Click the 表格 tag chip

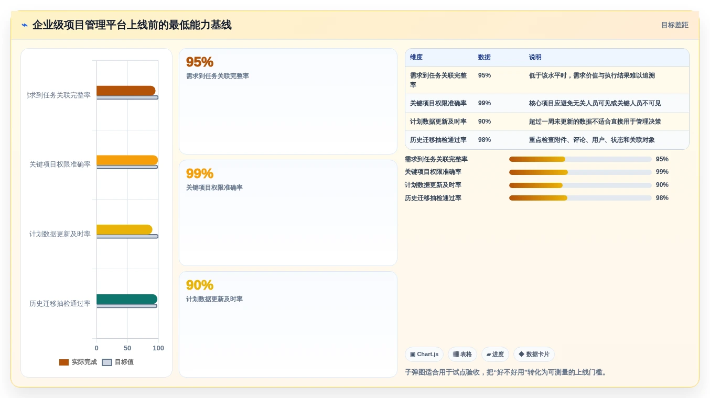coord(462,355)
